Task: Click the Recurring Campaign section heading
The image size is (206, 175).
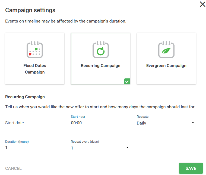Action: [25, 97]
